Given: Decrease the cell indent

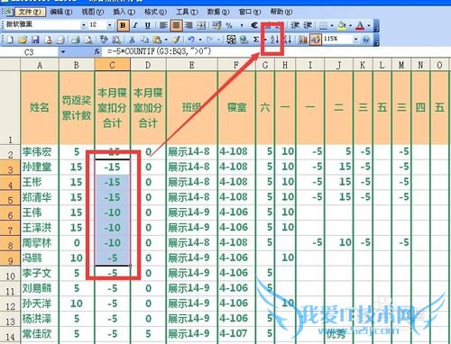Looking at the screenshot, I should (x=295, y=25).
